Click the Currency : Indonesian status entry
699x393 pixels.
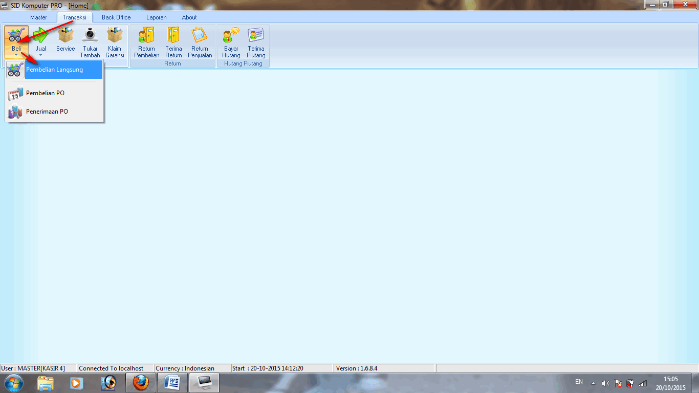tap(192, 368)
